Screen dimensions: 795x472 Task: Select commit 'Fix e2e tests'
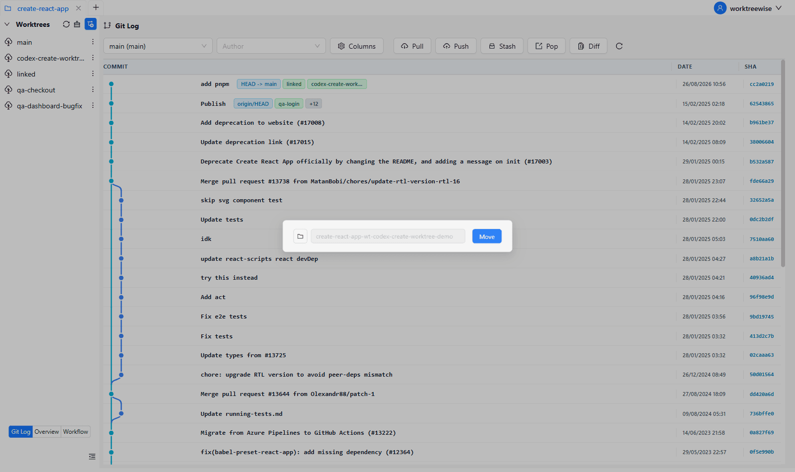coord(224,316)
